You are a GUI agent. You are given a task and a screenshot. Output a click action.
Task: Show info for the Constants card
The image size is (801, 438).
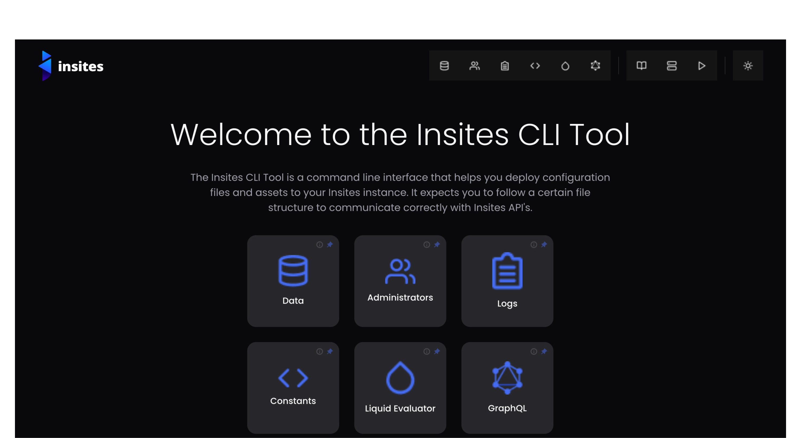click(x=319, y=351)
